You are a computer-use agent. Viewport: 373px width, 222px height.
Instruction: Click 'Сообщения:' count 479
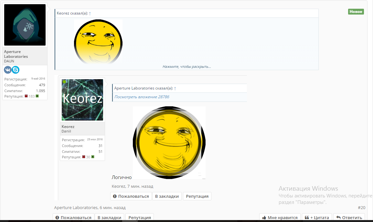pos(42,85)
